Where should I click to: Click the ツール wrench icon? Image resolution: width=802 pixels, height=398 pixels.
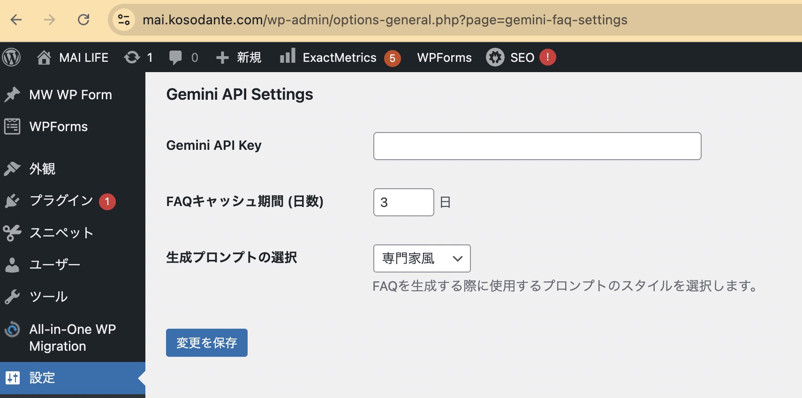pyautogui.click(x=12, y=296)
